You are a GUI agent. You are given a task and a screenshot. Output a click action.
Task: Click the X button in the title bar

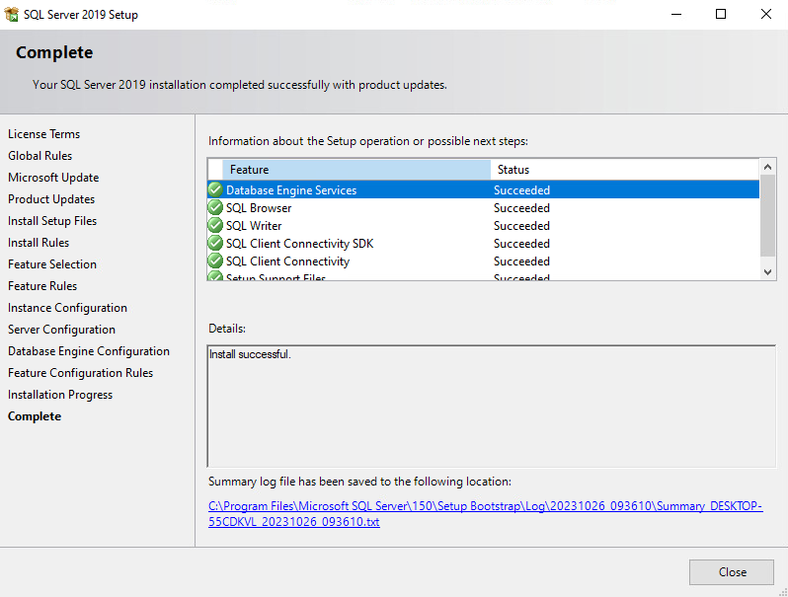(x=765, y=14)
